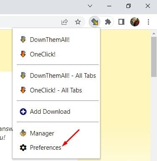Click the vertical scrollbar thumb
The height and width of the screenshot is (161, 157).
coord(154,57)
